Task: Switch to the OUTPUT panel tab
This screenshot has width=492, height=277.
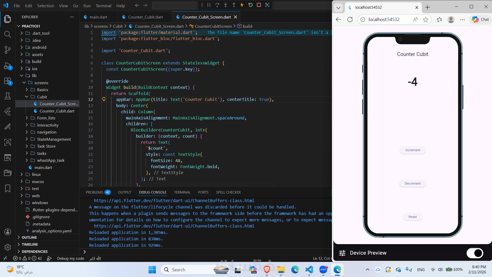Action: 125,192
